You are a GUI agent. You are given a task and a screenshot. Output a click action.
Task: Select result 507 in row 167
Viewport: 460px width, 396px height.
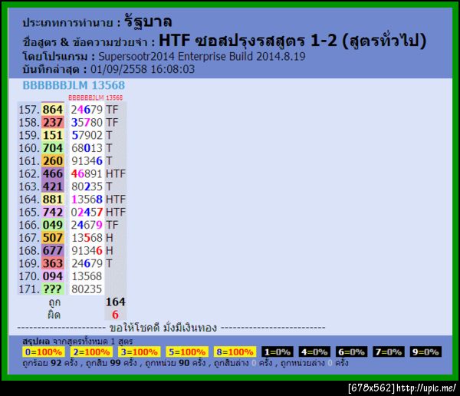point(53,238)
